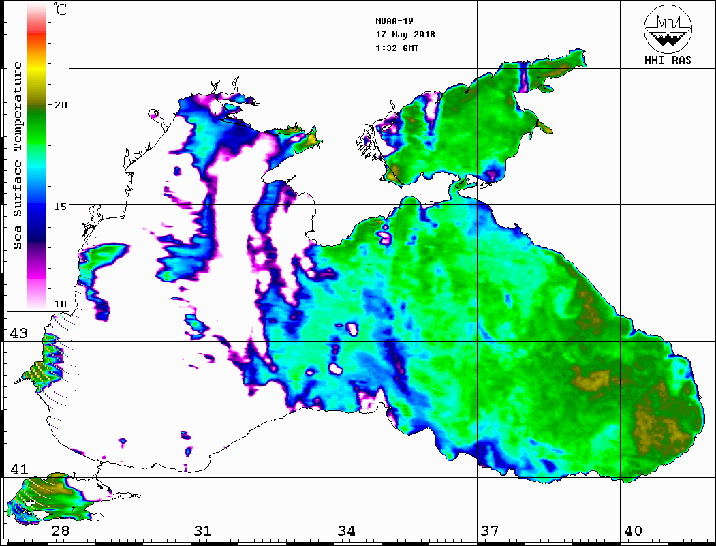Viewport: 716px width, 546px height.
Task: Click the MHI RAS logo emblem
Action: (668, 29)
